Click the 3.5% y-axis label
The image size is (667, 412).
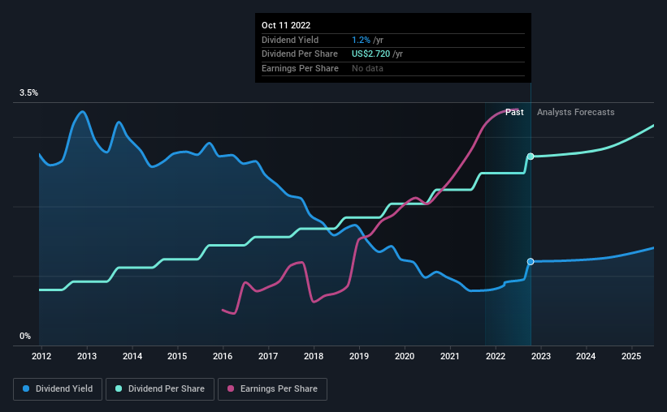point(29,93)
